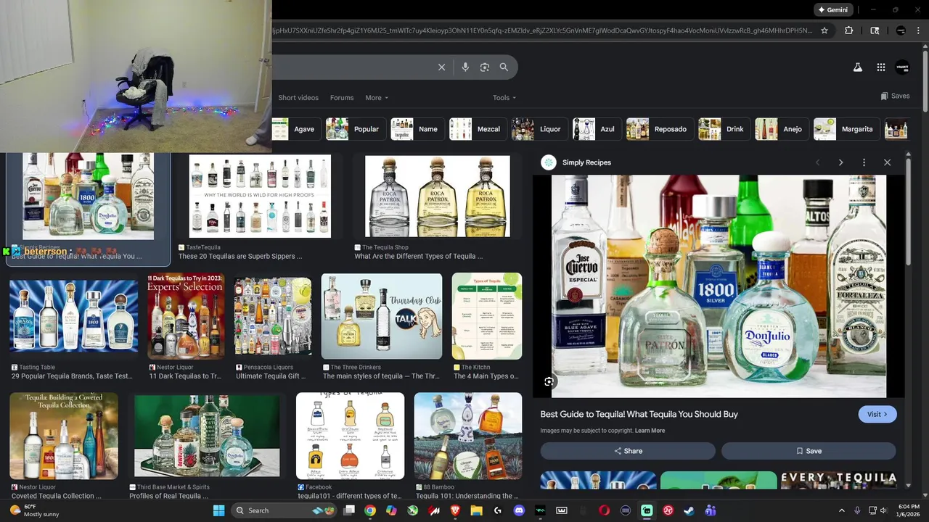Open Chrome extensions puzzle icon
The image size is (929, 522).
(x=848, y=30)
